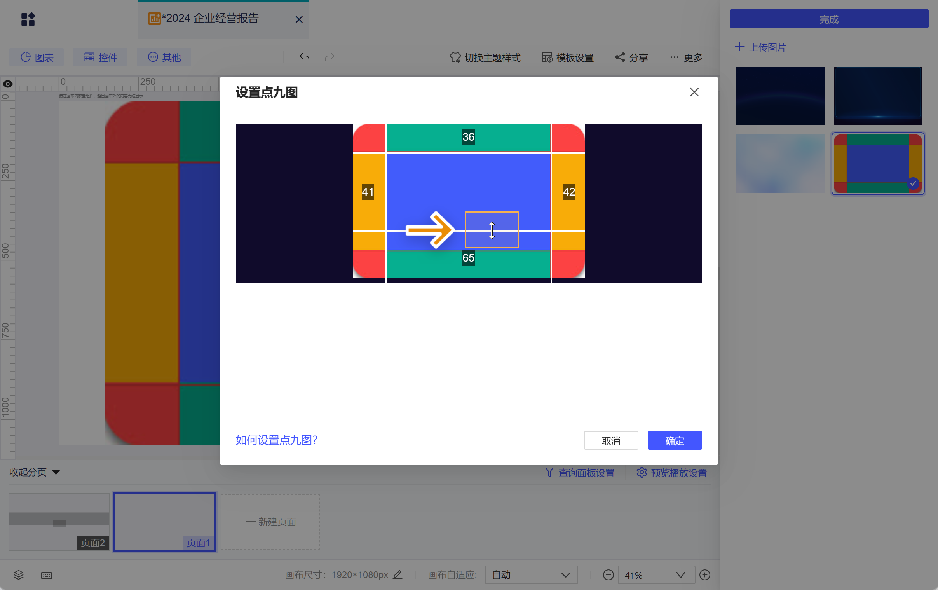Select the first dark blue background thumbnail
Screen dimensions: 938x590
780,96
